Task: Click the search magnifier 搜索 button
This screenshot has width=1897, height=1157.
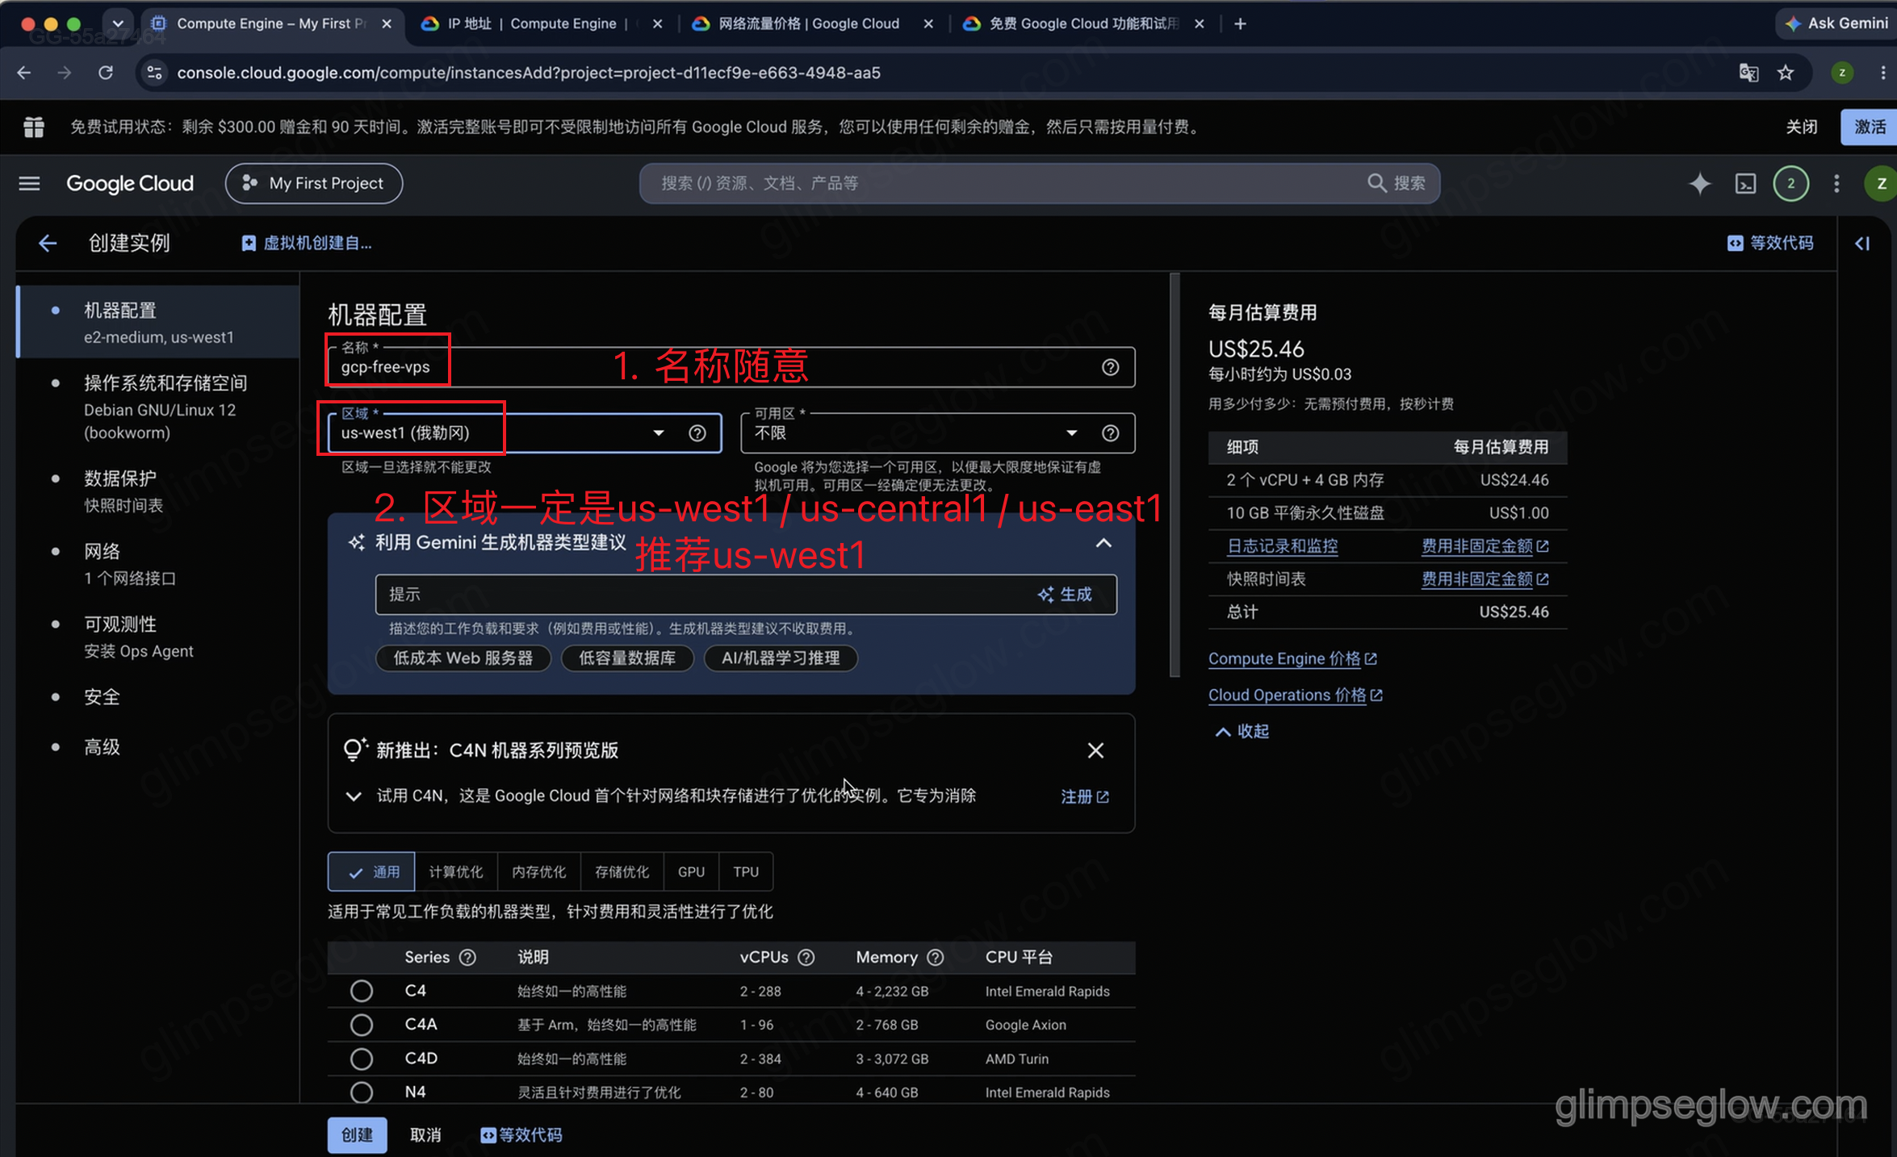Action: pyautogui.click(x=1397, y=183)
